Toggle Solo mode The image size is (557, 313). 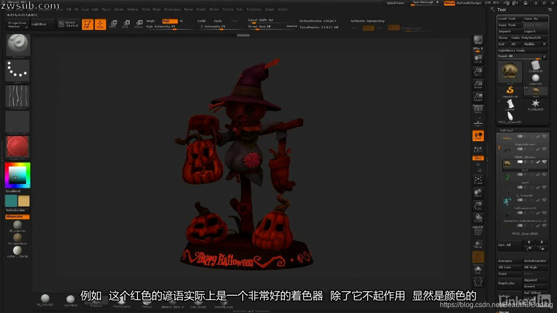(x=478, y=270)
